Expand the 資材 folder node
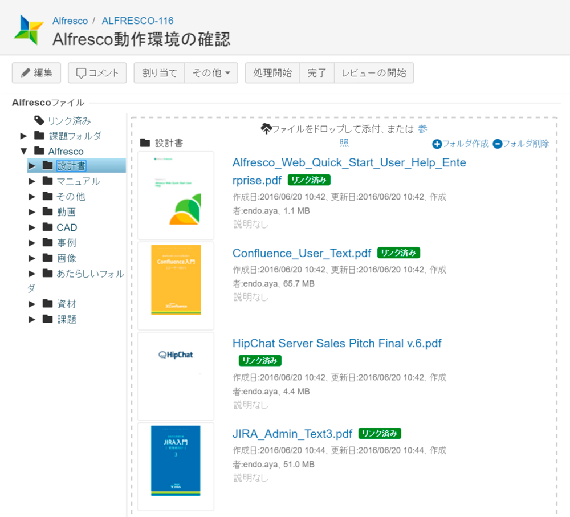Viewport: 570px width, 517px height. tap(32, 304)
